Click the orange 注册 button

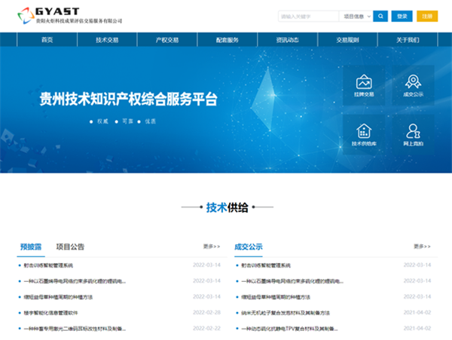pyautogui.click(x=427, y=16)
